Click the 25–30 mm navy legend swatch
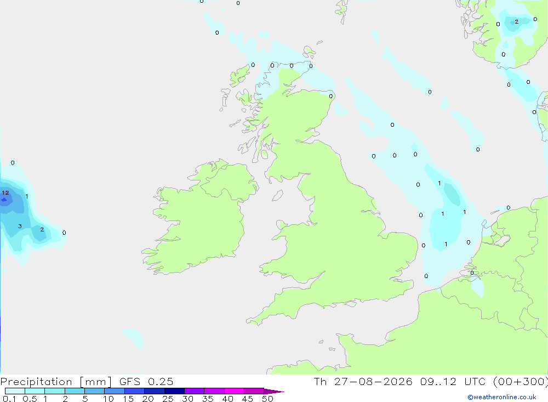Screen dimensions: 548x402 [174, 391]
